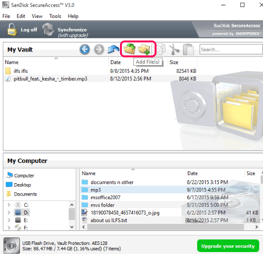Click the Add File(s) folder icon
The height and width of the screenshot is (254, 263).
pos(130,49)
